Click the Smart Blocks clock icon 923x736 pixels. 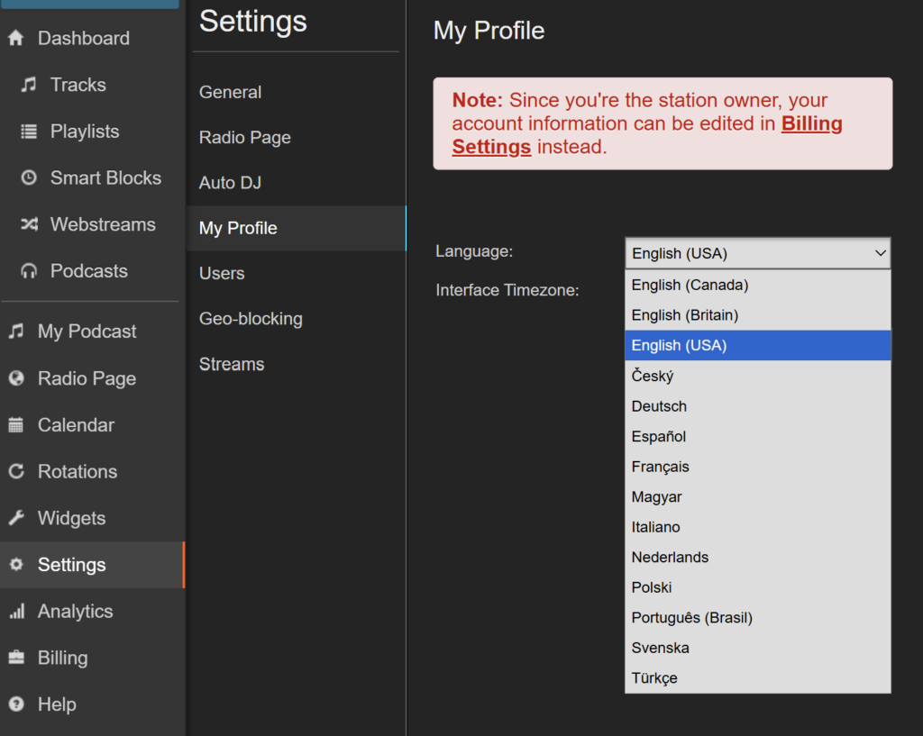[29, 177]
